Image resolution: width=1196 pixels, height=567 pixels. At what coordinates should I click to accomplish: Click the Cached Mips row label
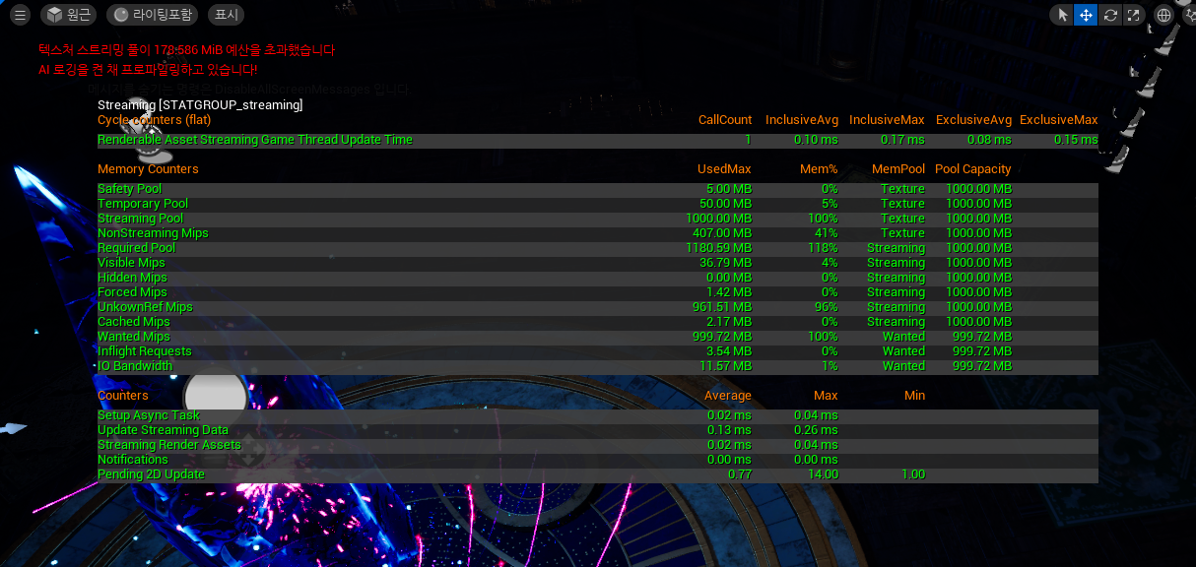pos(133,322)
